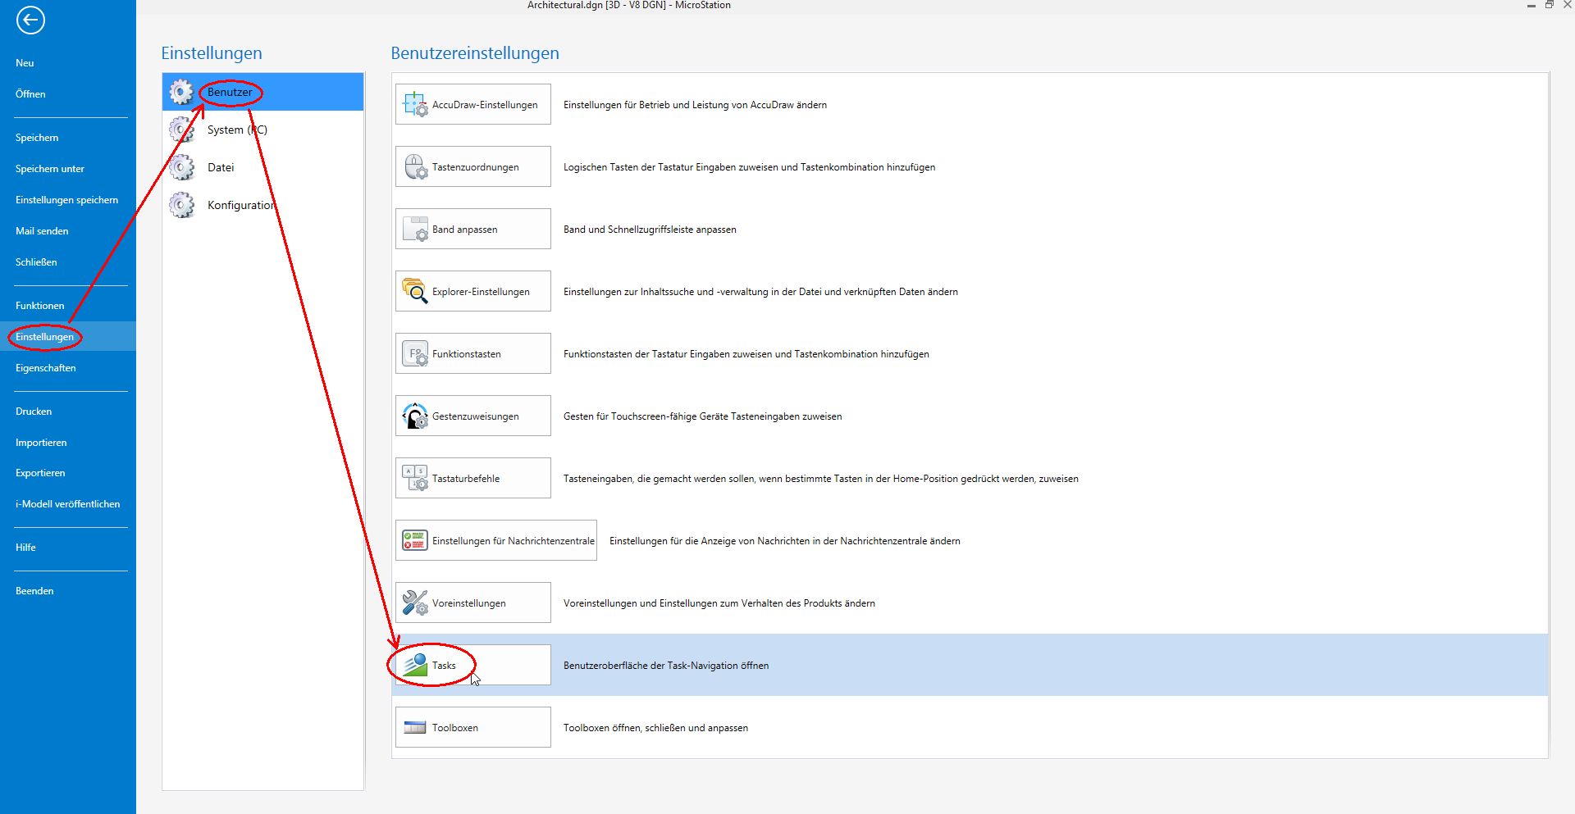
Task: Click AccuDraw-Einstellungen button label
Action: [x=485, y=105]
